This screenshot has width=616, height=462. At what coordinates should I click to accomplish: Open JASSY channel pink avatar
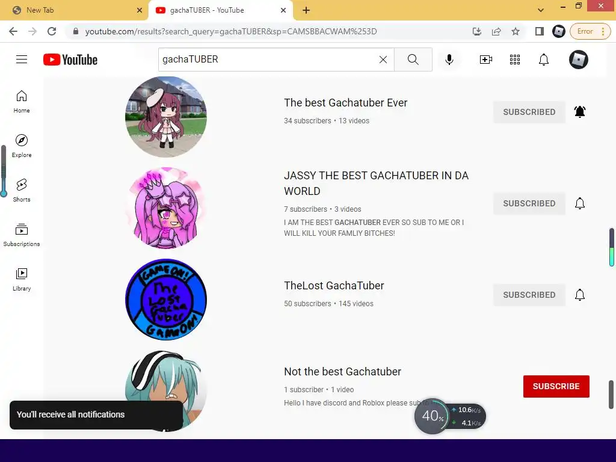click(166, 208)
